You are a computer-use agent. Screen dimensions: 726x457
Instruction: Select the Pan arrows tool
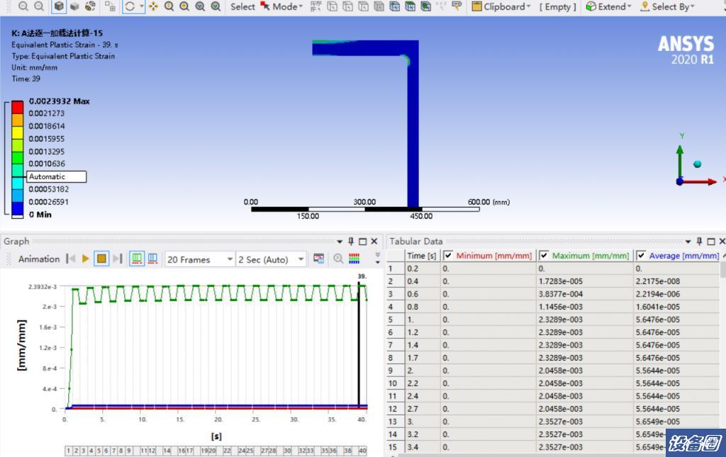click(153, 6)
